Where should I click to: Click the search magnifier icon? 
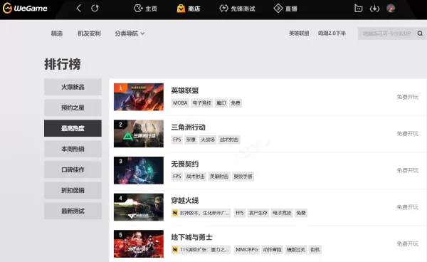click(420, 33)
